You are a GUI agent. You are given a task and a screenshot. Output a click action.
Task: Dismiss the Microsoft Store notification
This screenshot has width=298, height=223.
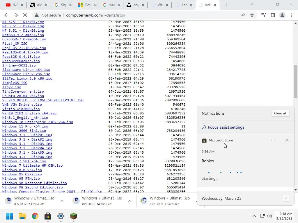pos(287,140)
